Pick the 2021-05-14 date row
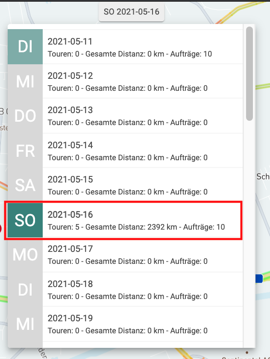This screenshot has width=270, height=359. 143,151
